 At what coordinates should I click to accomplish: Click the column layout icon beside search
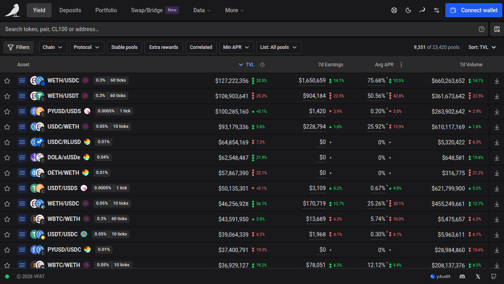tap(497, 29)
